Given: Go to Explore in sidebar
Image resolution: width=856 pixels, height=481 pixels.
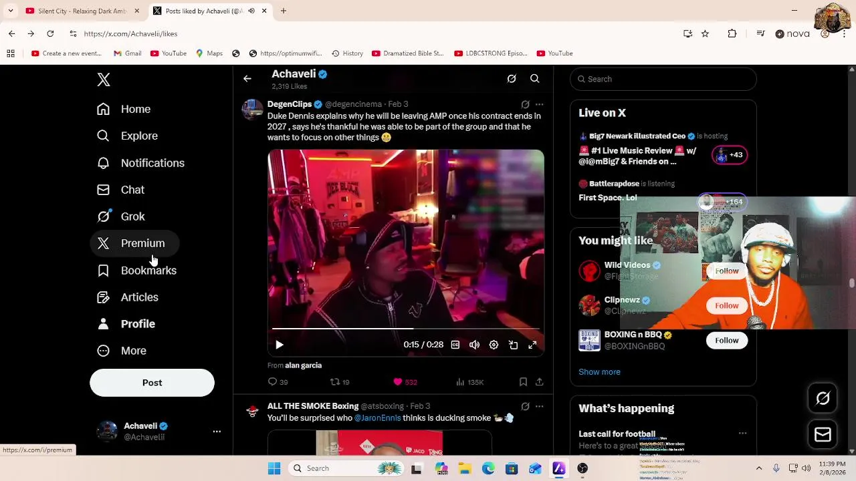Looking at the screenshot, I should point(128,136).
